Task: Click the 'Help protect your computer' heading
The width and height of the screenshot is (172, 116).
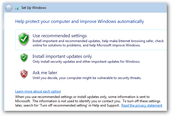Action: 80,21
